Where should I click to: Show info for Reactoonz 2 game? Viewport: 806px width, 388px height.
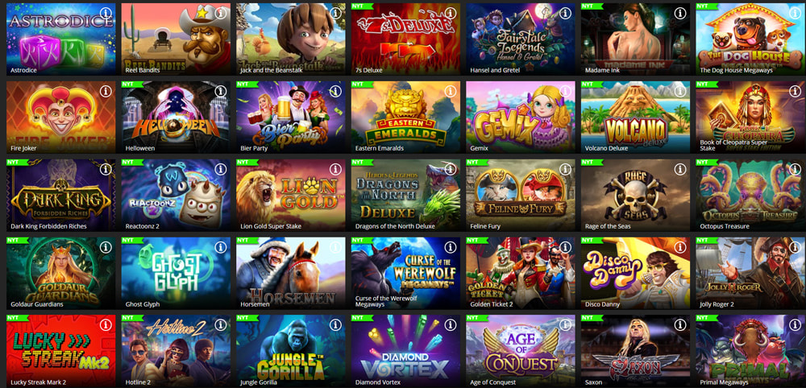[x=221, y=169]
